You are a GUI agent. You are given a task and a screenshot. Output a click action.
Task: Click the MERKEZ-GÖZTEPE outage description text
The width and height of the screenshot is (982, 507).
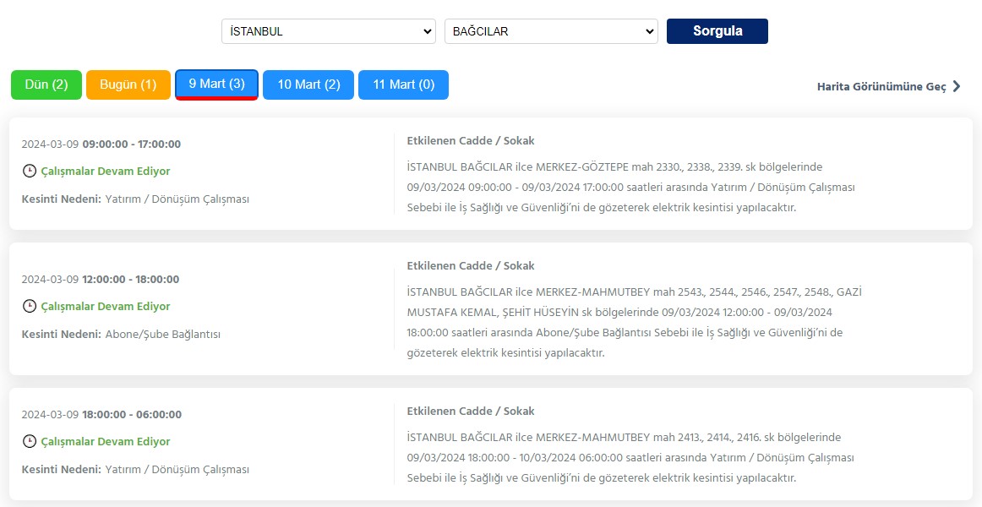(630, 187)
